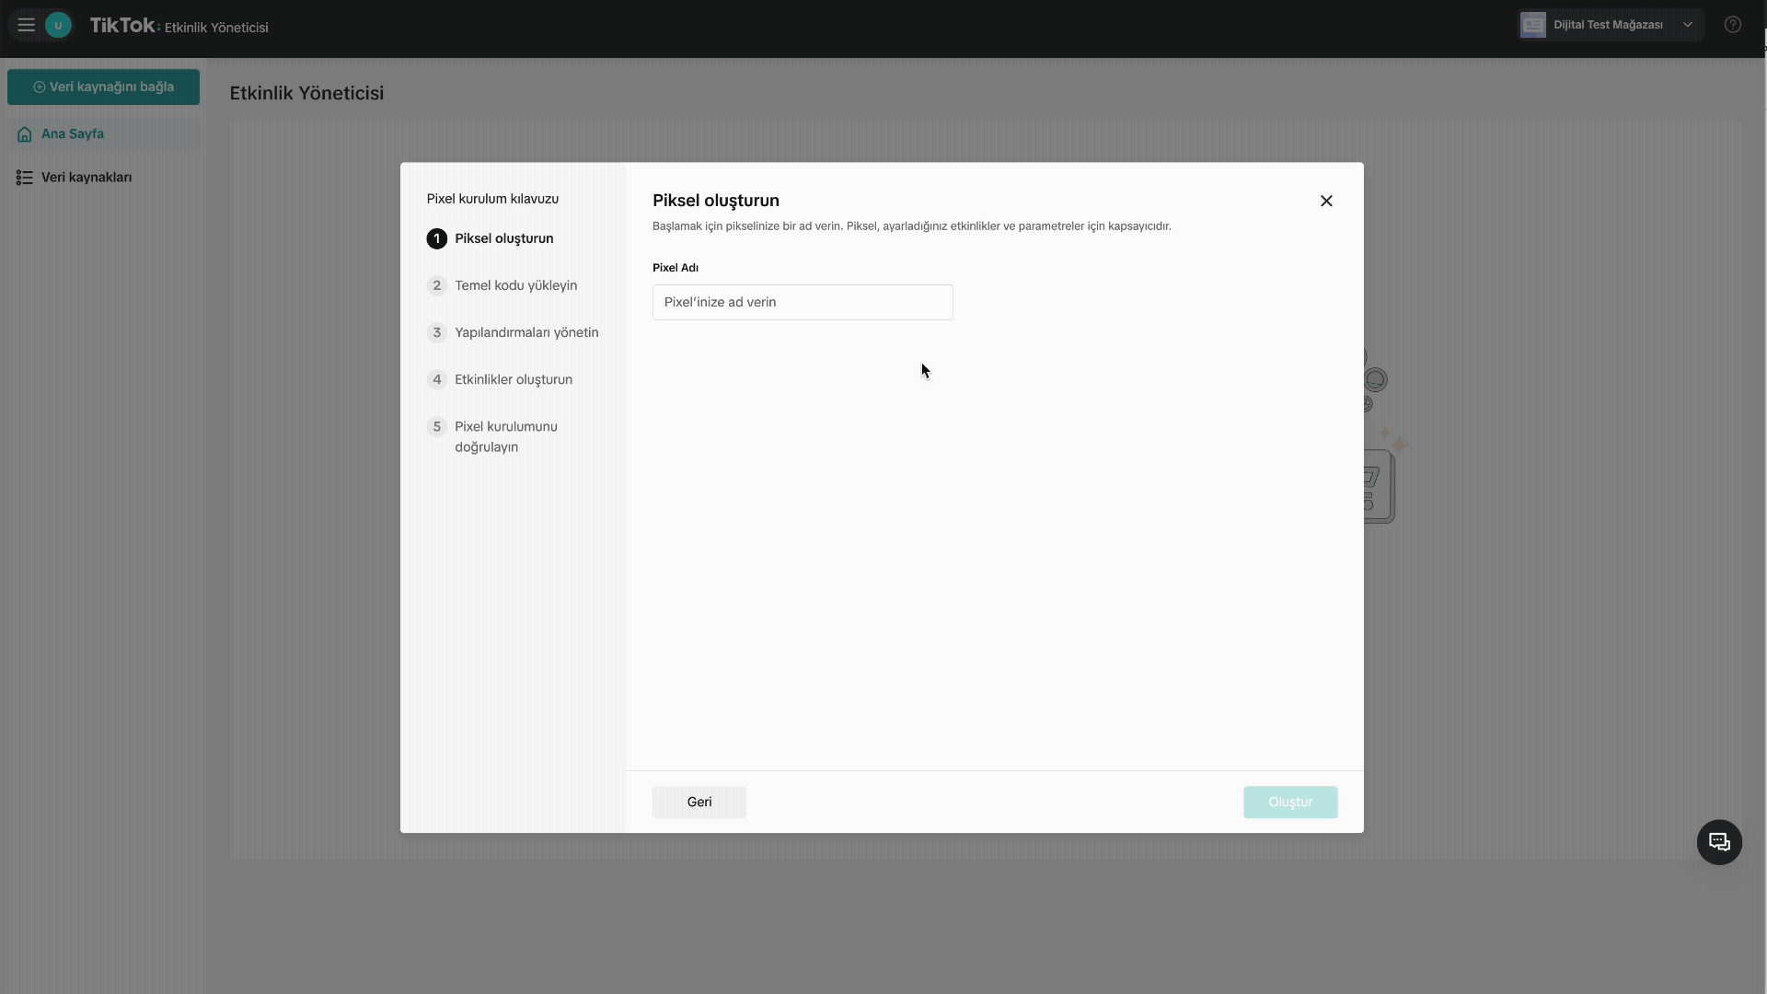
Task: Focus the Pixel Adı input field
Action: click(803, 302)
